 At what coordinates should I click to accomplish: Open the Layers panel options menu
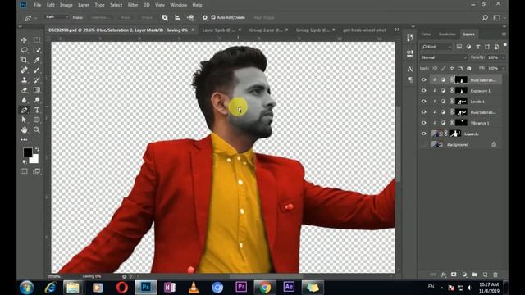click(504, 34)
